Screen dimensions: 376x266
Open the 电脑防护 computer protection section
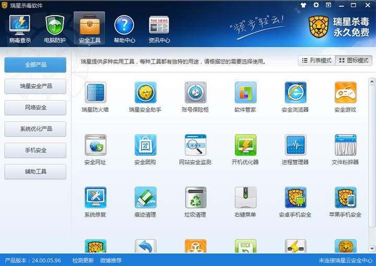coord(55,29)
